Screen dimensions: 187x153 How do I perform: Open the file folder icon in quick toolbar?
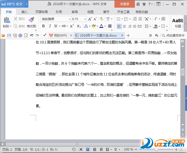pyautogui.click(x=3, y=36)
